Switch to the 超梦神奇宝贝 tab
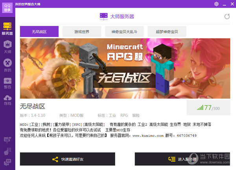 click(167, 31)
